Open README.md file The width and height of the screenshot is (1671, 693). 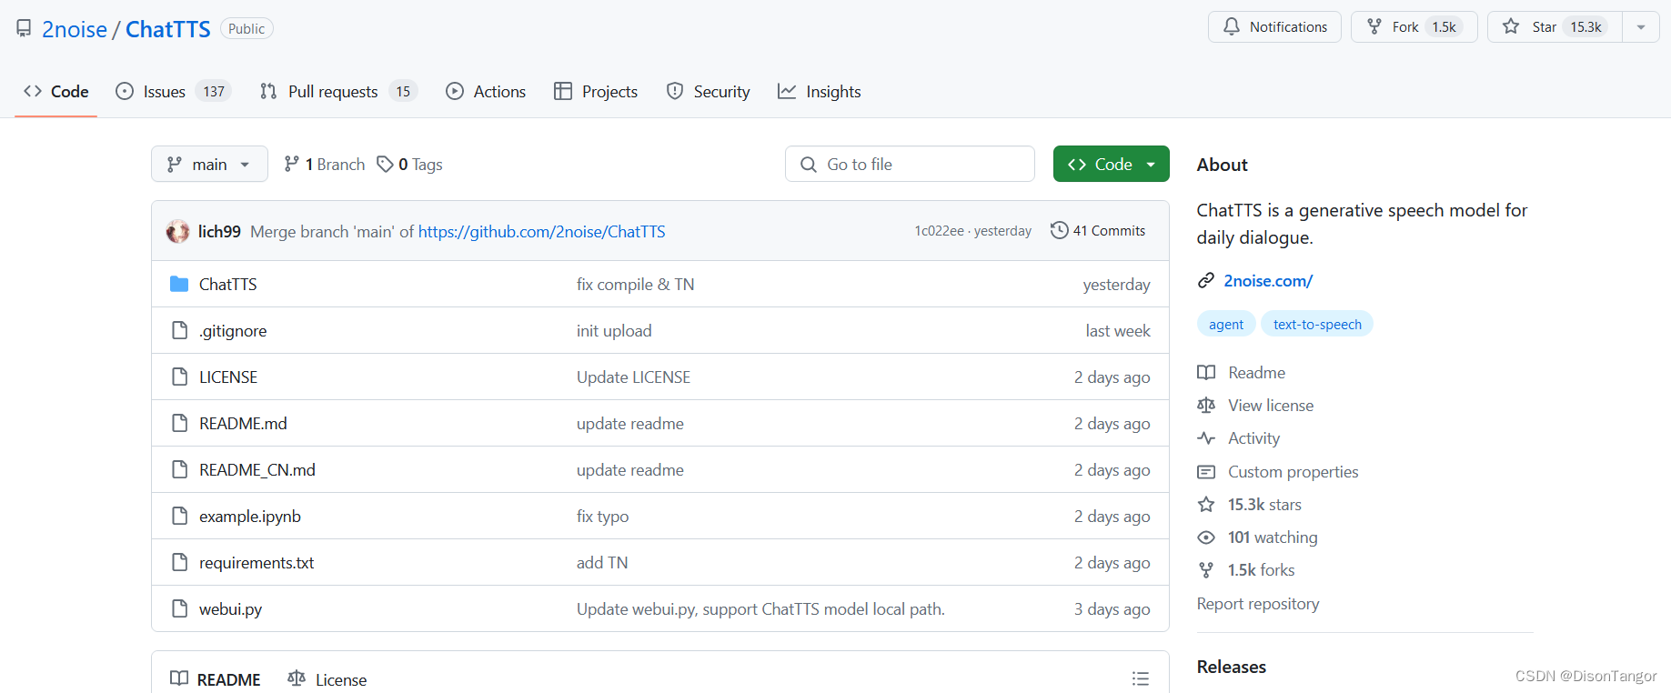[x=243, y=424]
